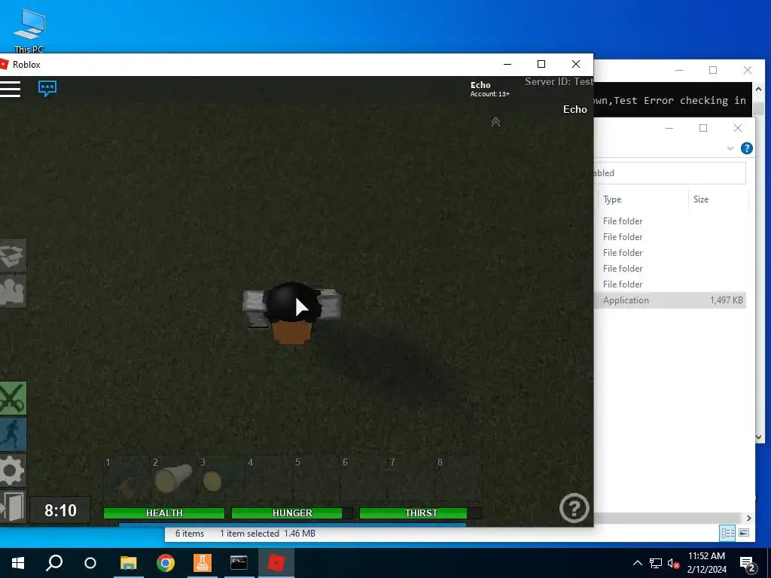Click the 8:10 game clock
Image resolution: width=771 pixels, height=578 pixels.
click(60, 510)
